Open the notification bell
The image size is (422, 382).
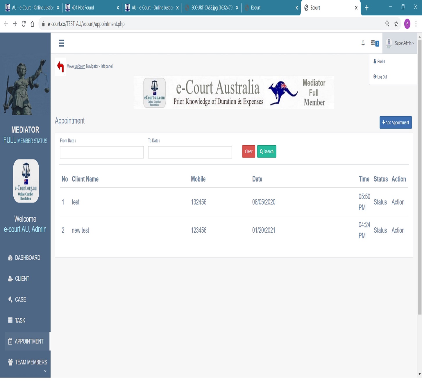point(363,43)
